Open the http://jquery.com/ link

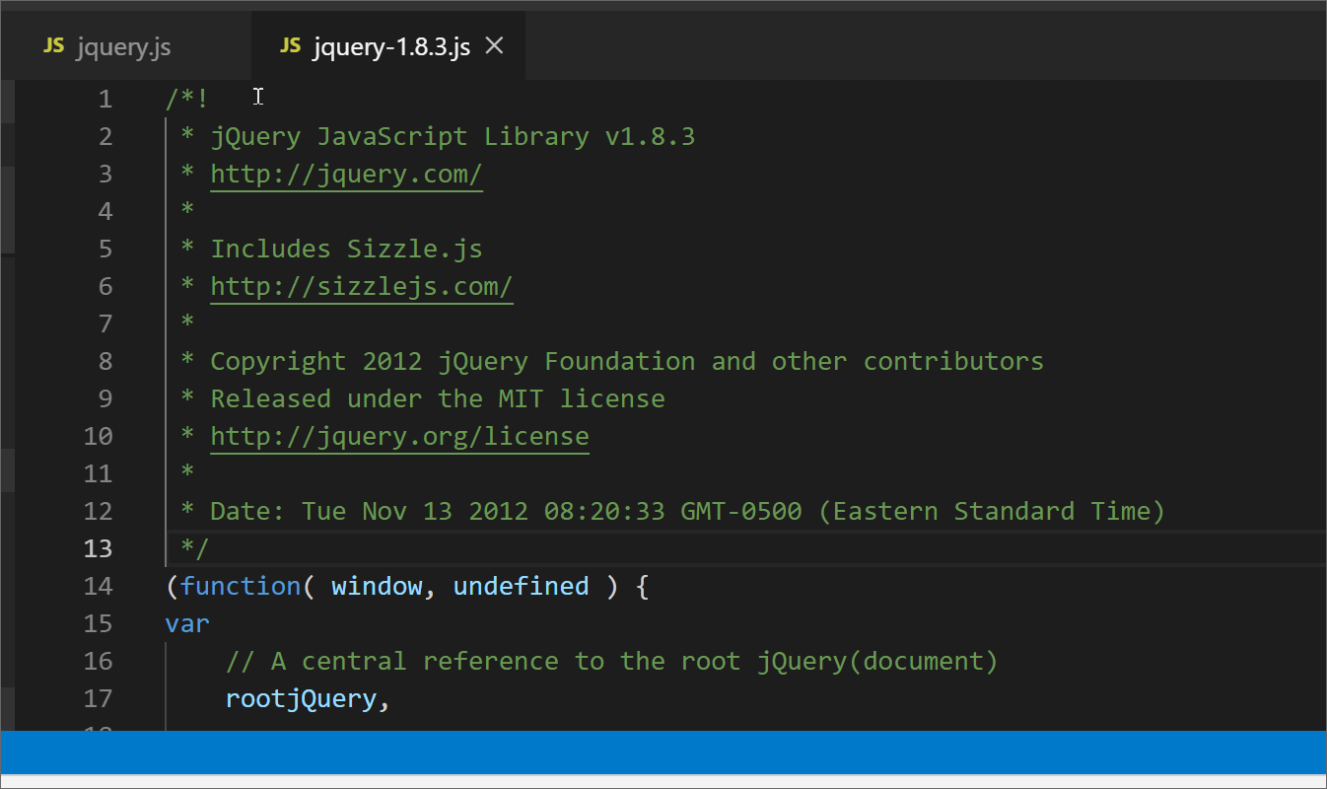pos(346,174)
